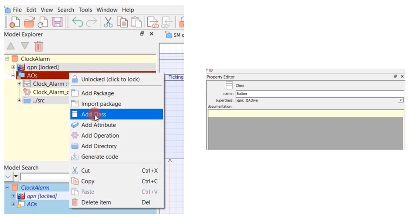Open the Window menu

coord(107,10)
